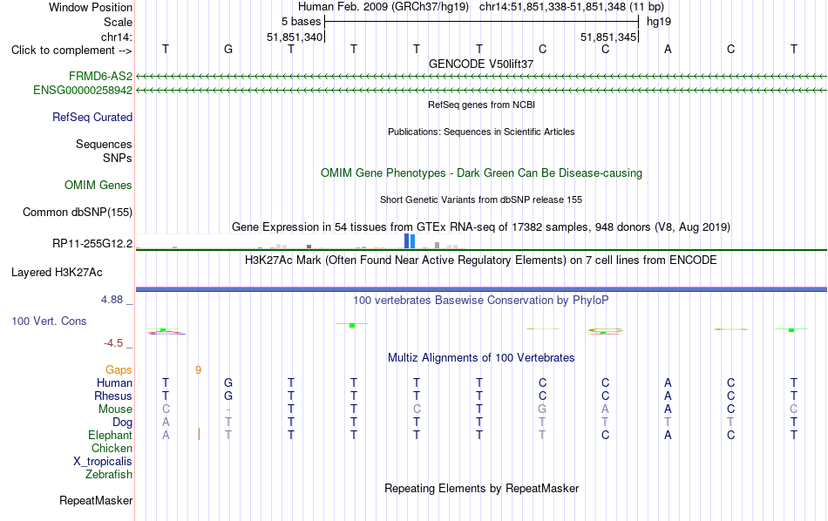Click the 51,851,340 position marker
Viewport: 828px width, 521px height.
295,37
